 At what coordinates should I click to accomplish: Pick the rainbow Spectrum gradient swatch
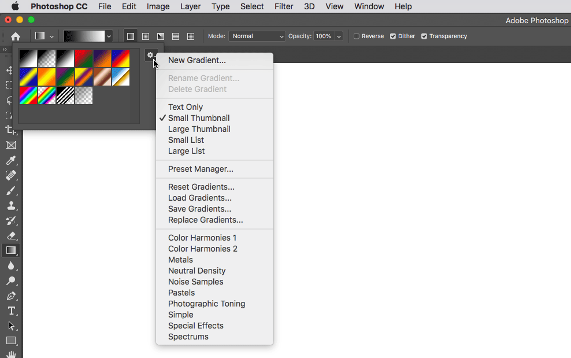click(x=28, y=95)
